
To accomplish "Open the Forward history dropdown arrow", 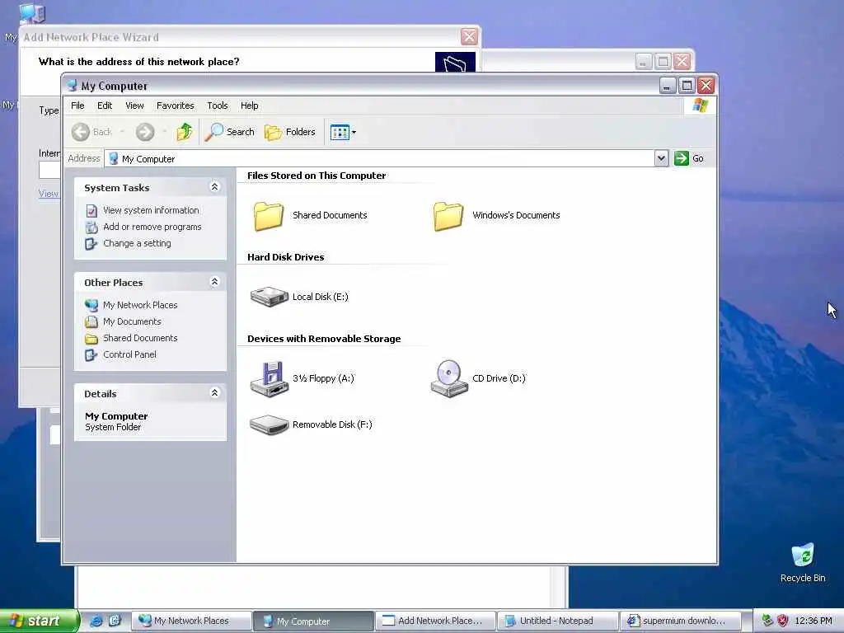I will (164, 132).
